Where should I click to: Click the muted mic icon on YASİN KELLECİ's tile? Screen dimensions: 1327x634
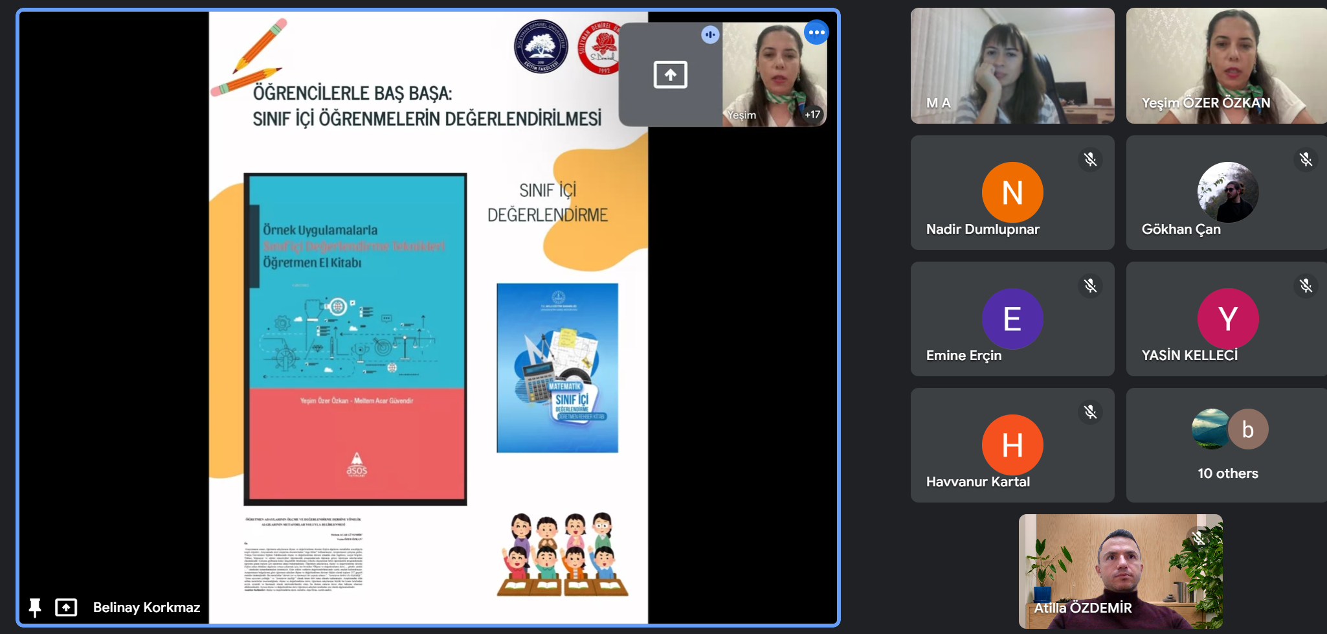pos(1306,286)
